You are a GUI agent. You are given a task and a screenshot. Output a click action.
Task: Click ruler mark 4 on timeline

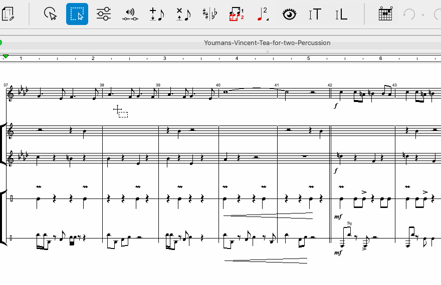tap(237, 58)
